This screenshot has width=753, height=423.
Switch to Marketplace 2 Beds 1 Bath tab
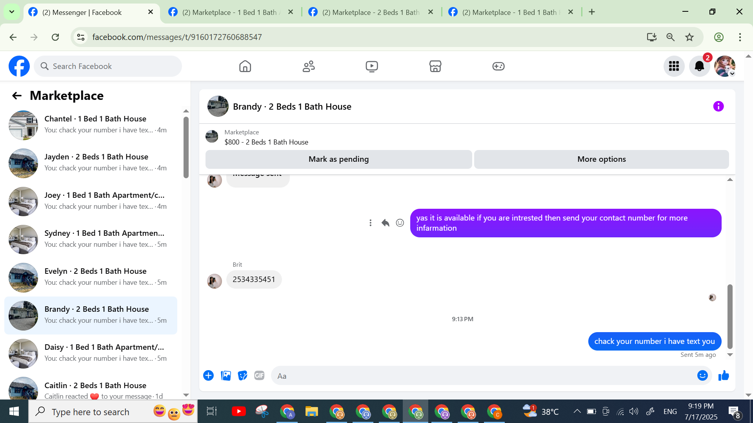click(x=371, y=13)
